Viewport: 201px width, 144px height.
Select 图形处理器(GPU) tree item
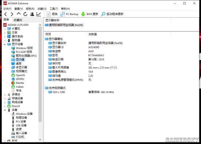coord(26,56)
